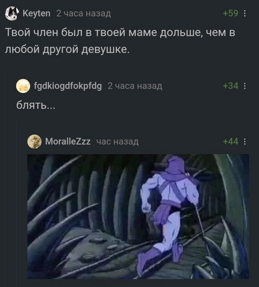Click the 'час назад' timestamp
This screenshot has height=287, width=259.
point(118,142)
